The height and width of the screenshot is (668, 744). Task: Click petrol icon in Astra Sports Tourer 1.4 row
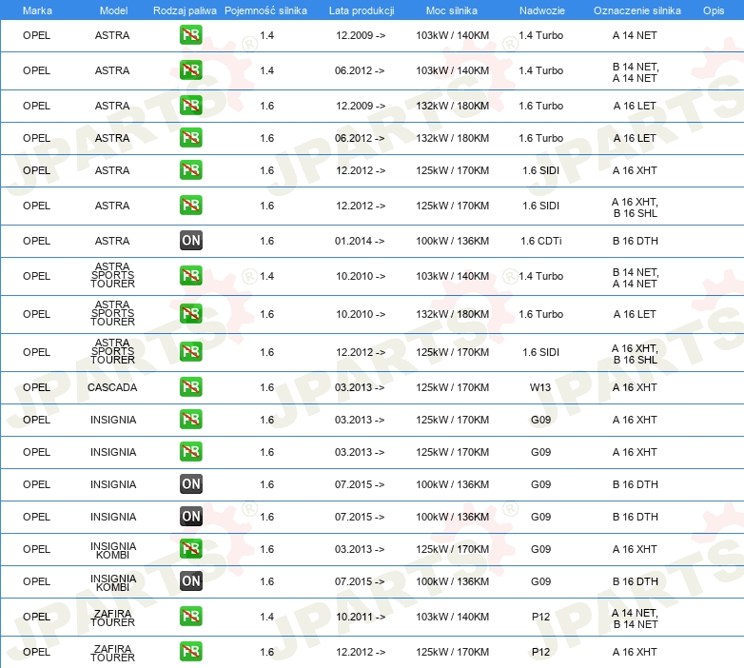point(190,276)
